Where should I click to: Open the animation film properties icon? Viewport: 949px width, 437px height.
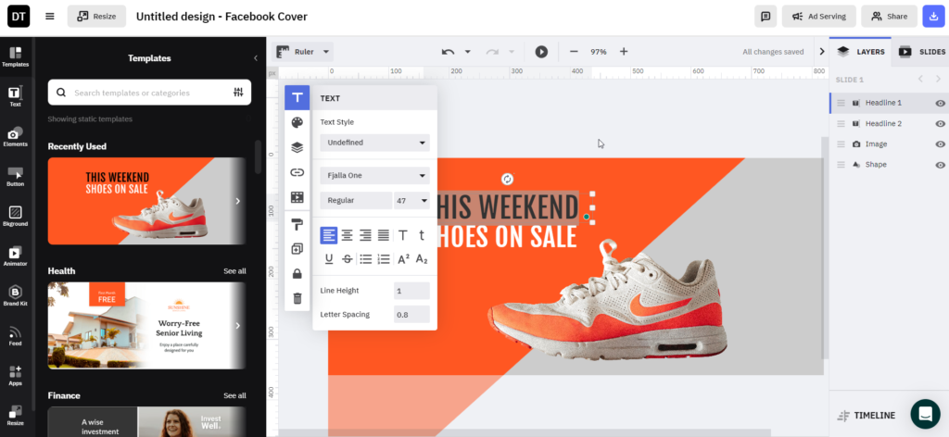click(297, 197)
